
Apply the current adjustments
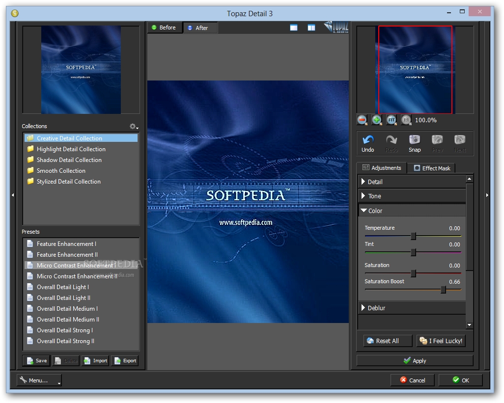[415, 361]
